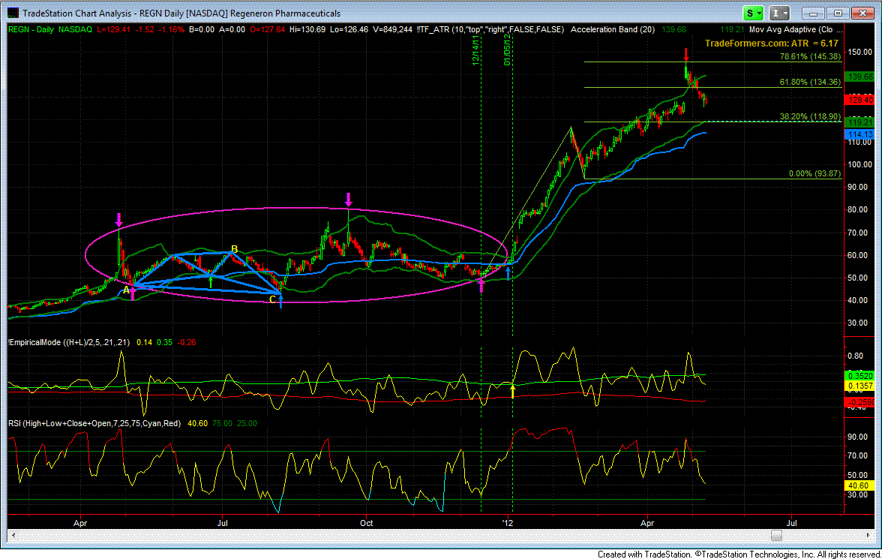Select the !TF_ATR indicator label
Image resolution: width=882 pixels, height=559 pixels.
click(x=490, y=29)
